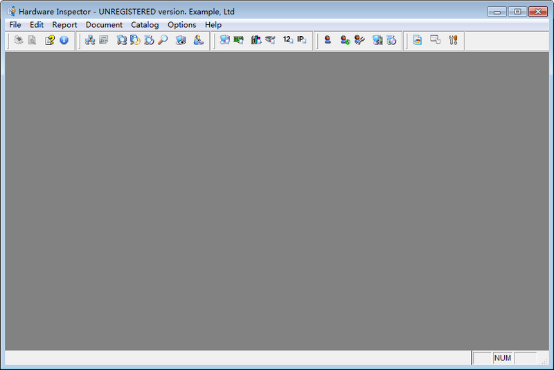Open help via the yellow question mark icon

[49, 40]
